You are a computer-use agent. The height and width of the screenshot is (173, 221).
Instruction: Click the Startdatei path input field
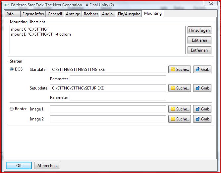108,70
